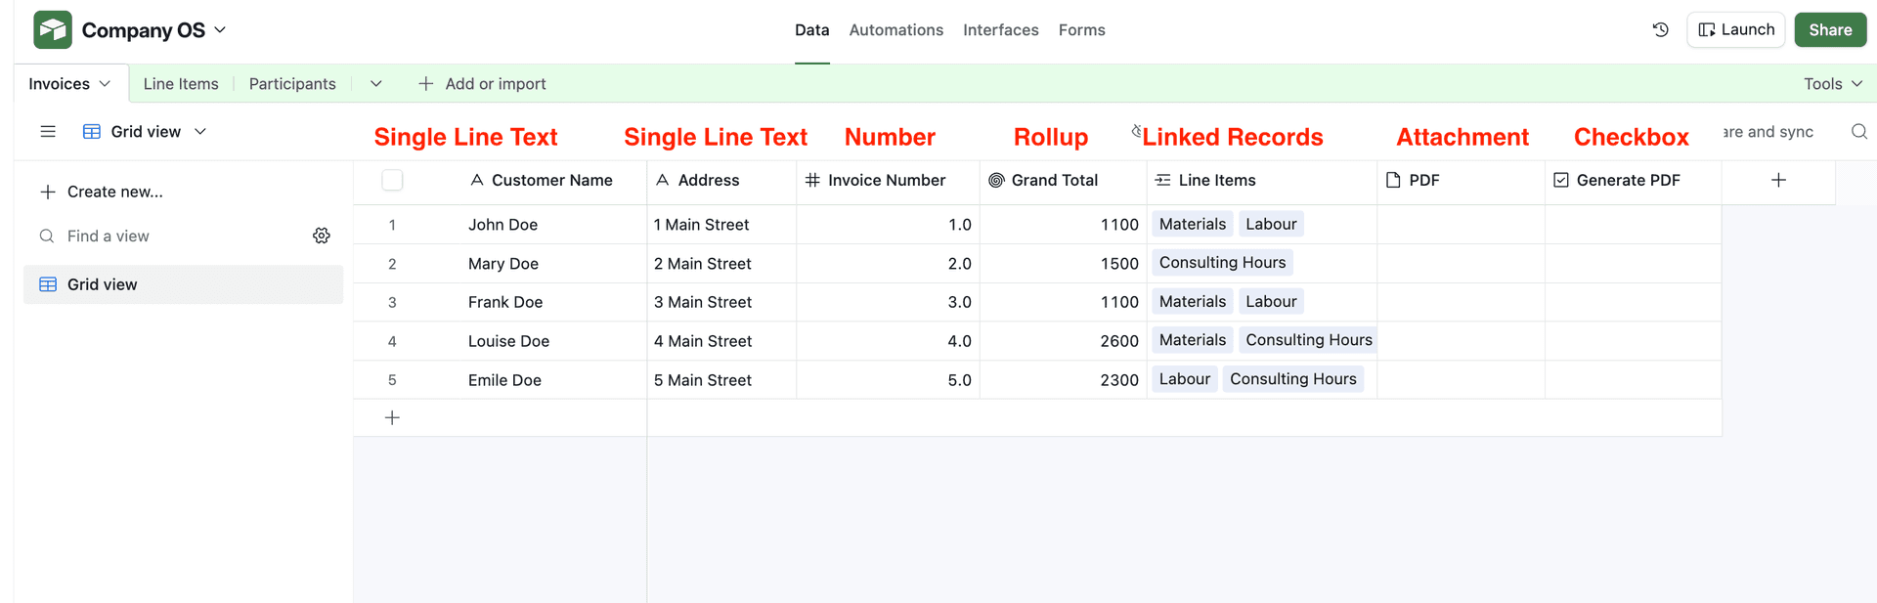Image resolution: width=1877 pixels, height=603 pixels.
Task: Toggle the views sidebar hamburger icon
Action: (x=48, y=131)
